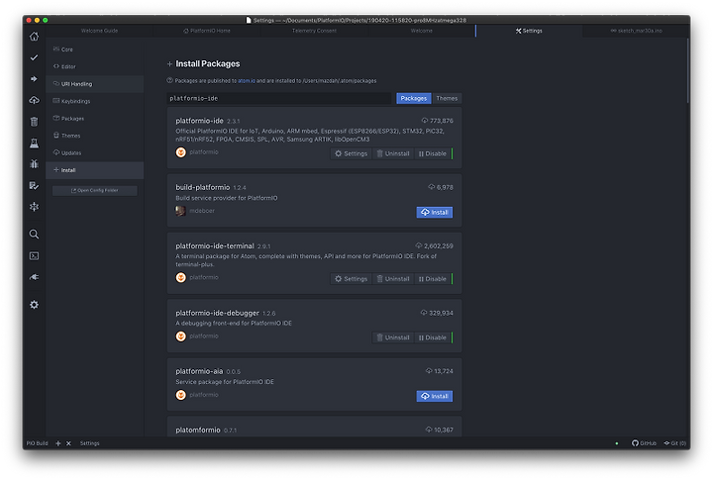Click the plus icon in status bar

pyautogui.click(x=58, y=443)
